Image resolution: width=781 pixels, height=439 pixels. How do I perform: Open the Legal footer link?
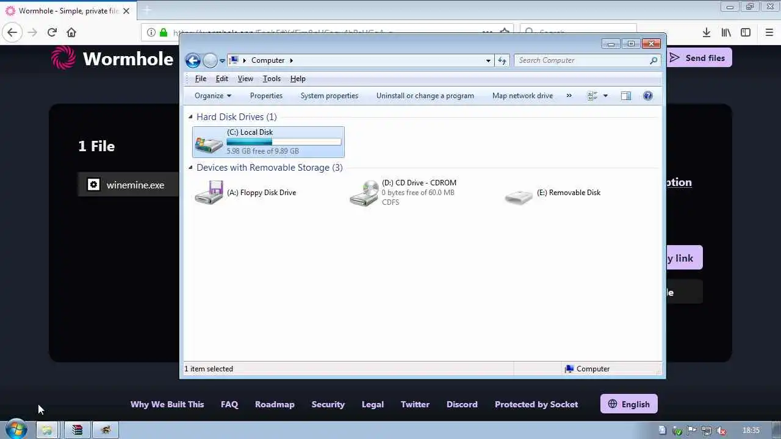pos(373,404)
